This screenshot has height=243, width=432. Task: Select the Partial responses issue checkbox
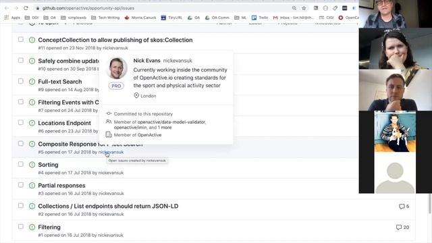(x=21, y=185)
